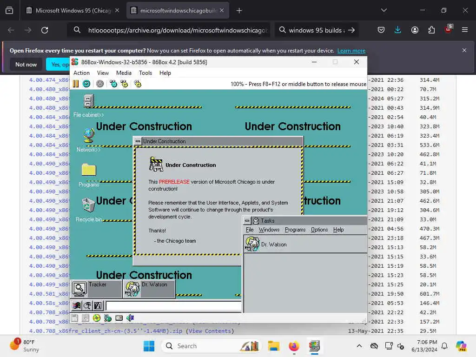Open Firefox account profile icon
The width and height of the screenshot is (476, 357).
point(415,30)
